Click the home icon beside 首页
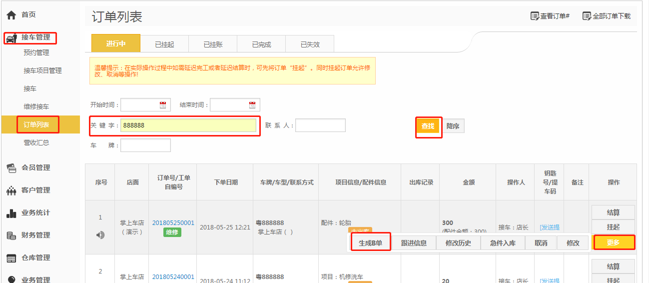649x283 pixels. [11, 15]
